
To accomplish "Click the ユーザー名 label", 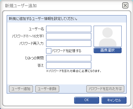I will tap(36, 29).
